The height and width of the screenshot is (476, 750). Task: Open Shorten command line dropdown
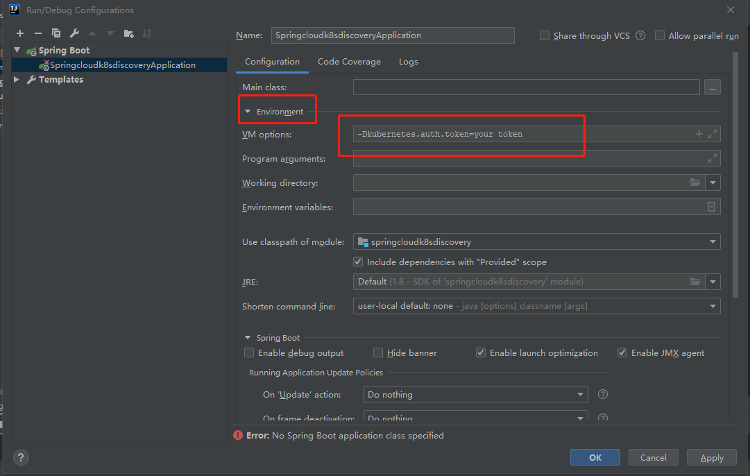713,306
